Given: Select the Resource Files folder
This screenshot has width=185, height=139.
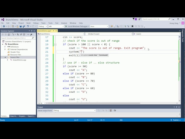Looking at the screenshot, I should (16, 55).
